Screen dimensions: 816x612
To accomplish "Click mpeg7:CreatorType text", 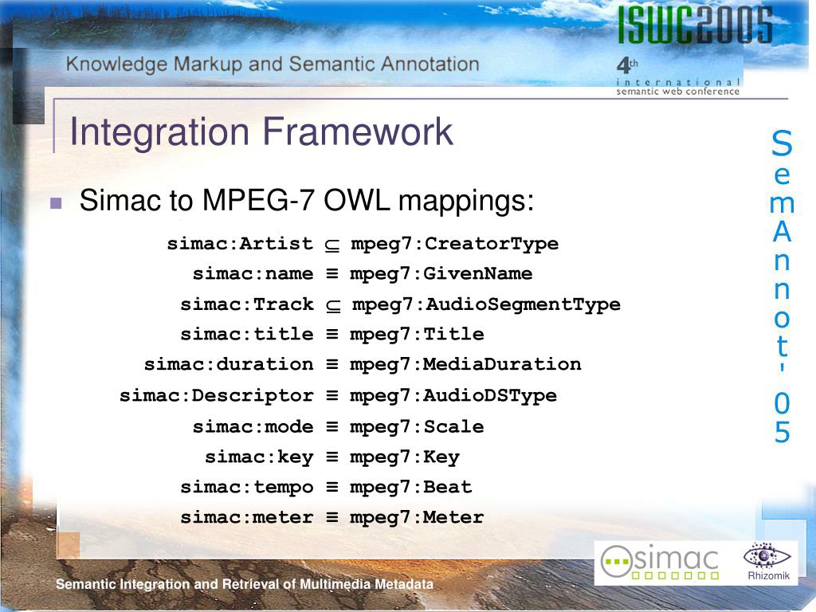I will coord(454,244).
